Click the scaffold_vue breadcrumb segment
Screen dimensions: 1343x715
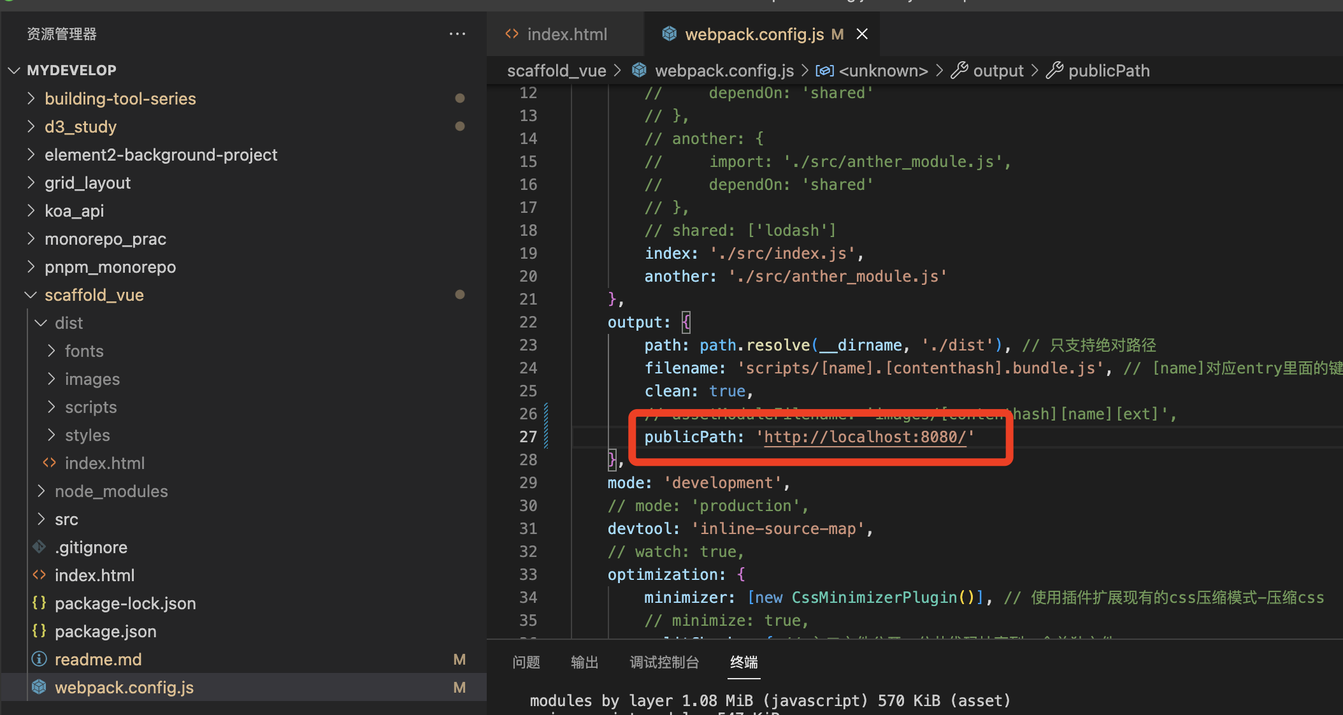556,71
